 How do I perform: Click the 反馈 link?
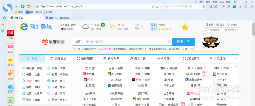click(220, 25)
